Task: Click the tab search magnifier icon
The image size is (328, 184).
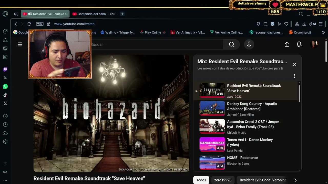Action: (301, 14)
